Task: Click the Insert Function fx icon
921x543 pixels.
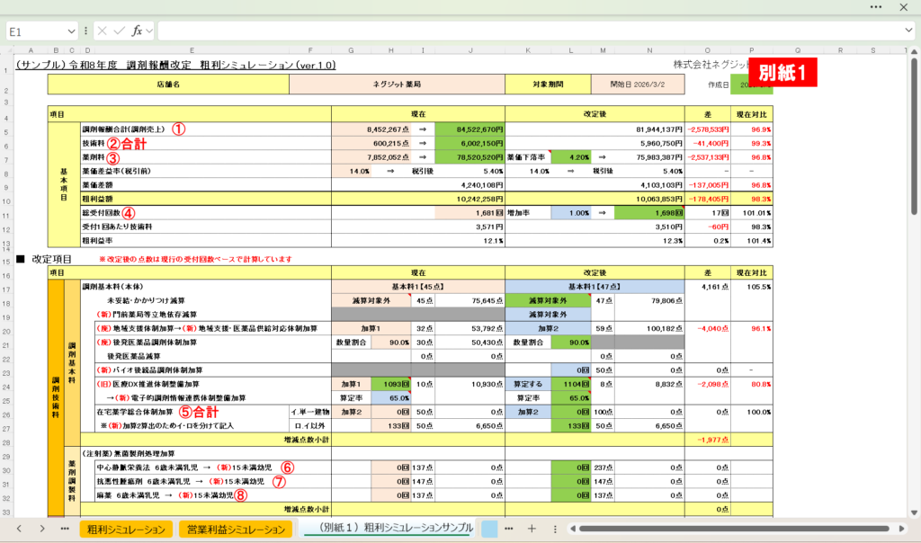Action: tap(137, 31)
